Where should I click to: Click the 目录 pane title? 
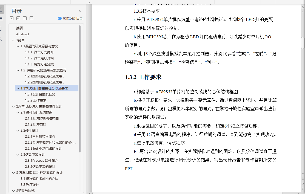pyautogui.click(x=16, y=11)
